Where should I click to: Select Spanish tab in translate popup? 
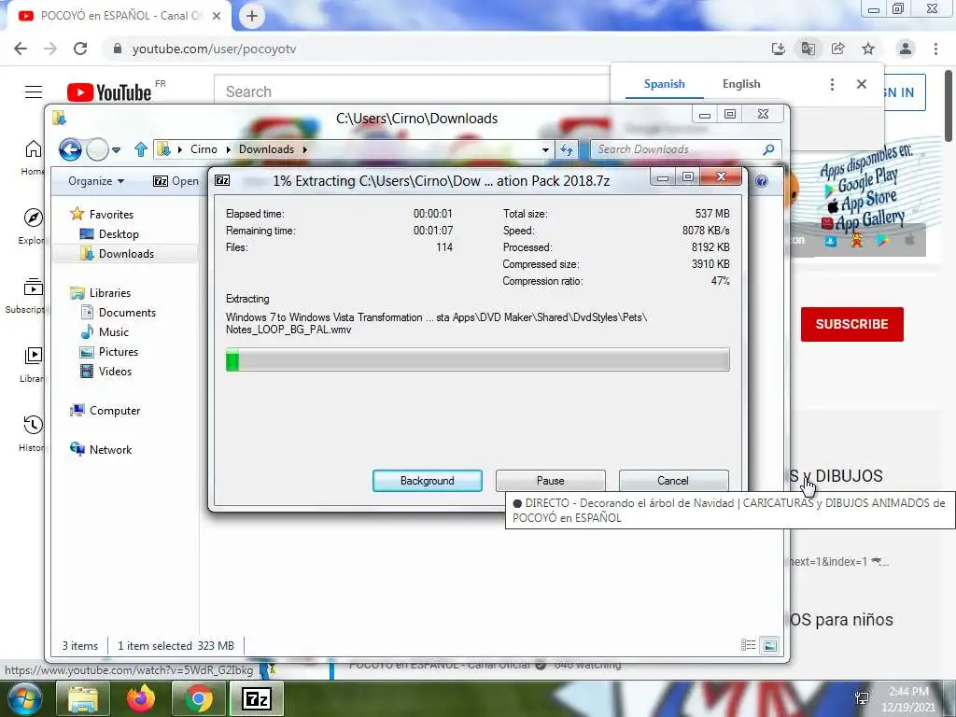[x=664, y=84]
